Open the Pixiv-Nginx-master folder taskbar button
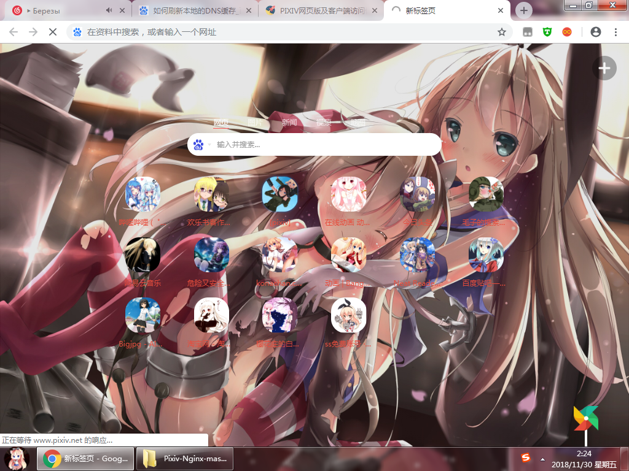Viewport: 629px width, 471px height. click(x=184, y=459)
